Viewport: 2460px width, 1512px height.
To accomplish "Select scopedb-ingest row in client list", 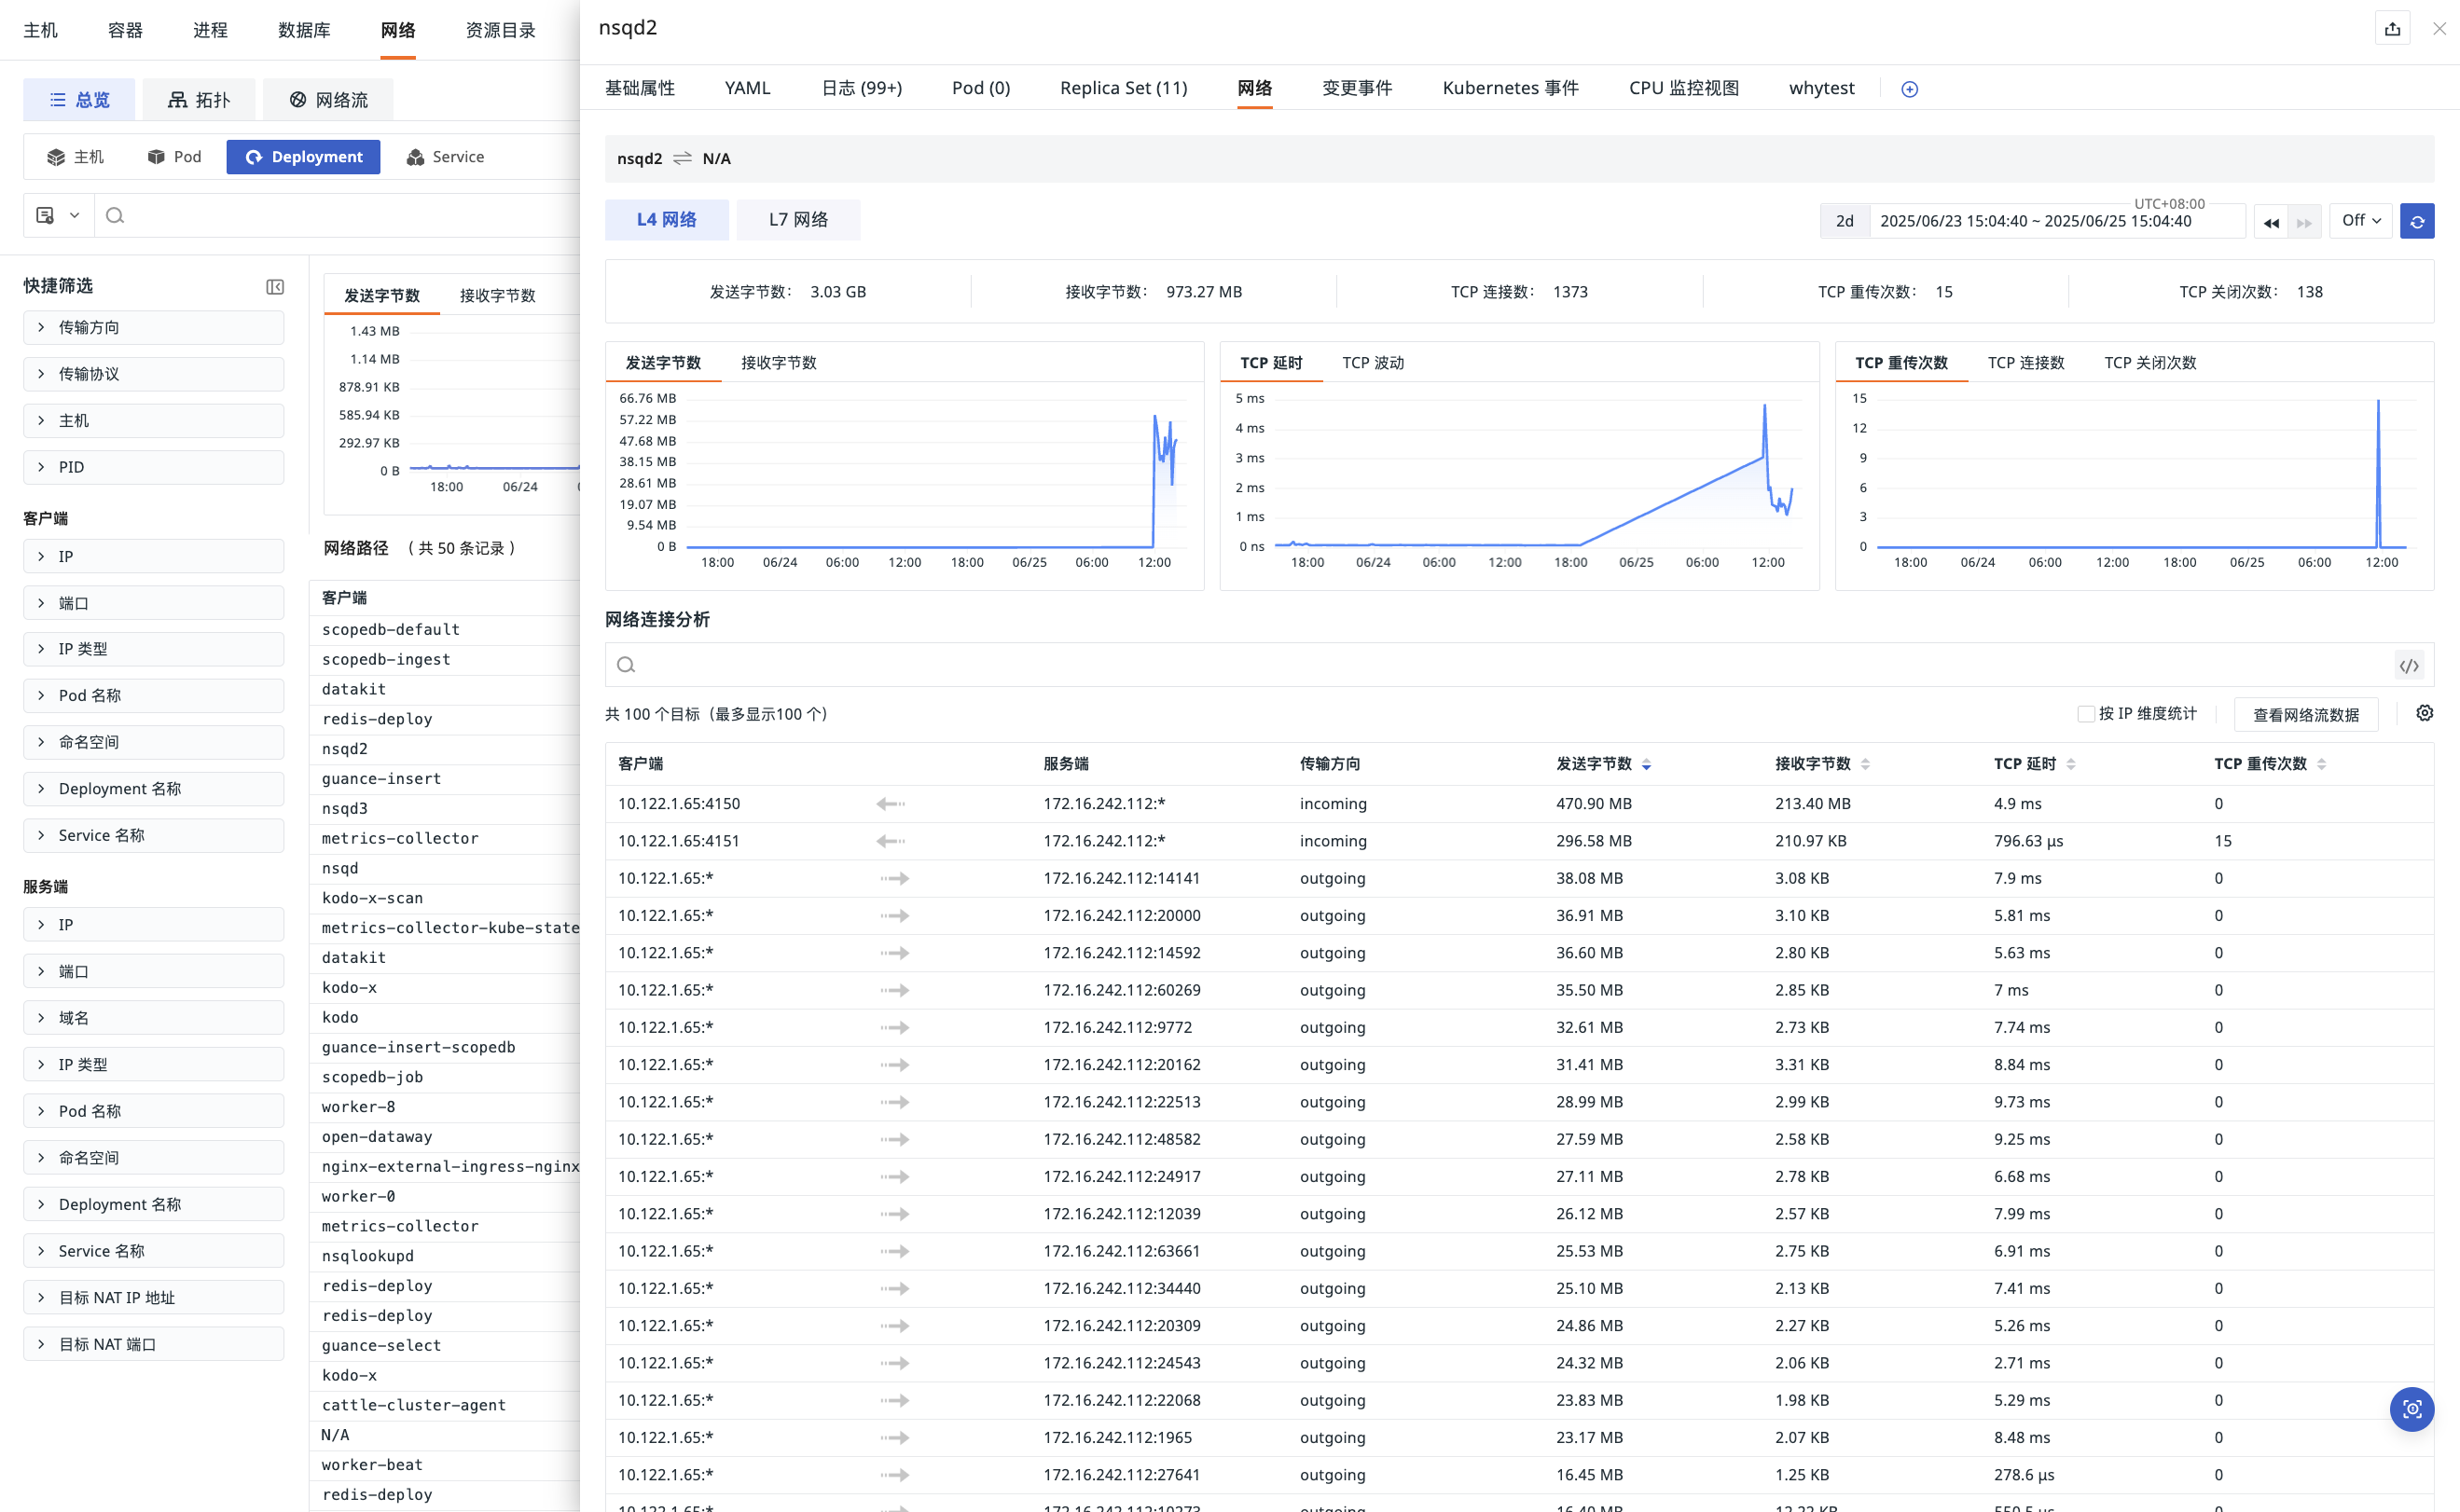I will 446,659.
